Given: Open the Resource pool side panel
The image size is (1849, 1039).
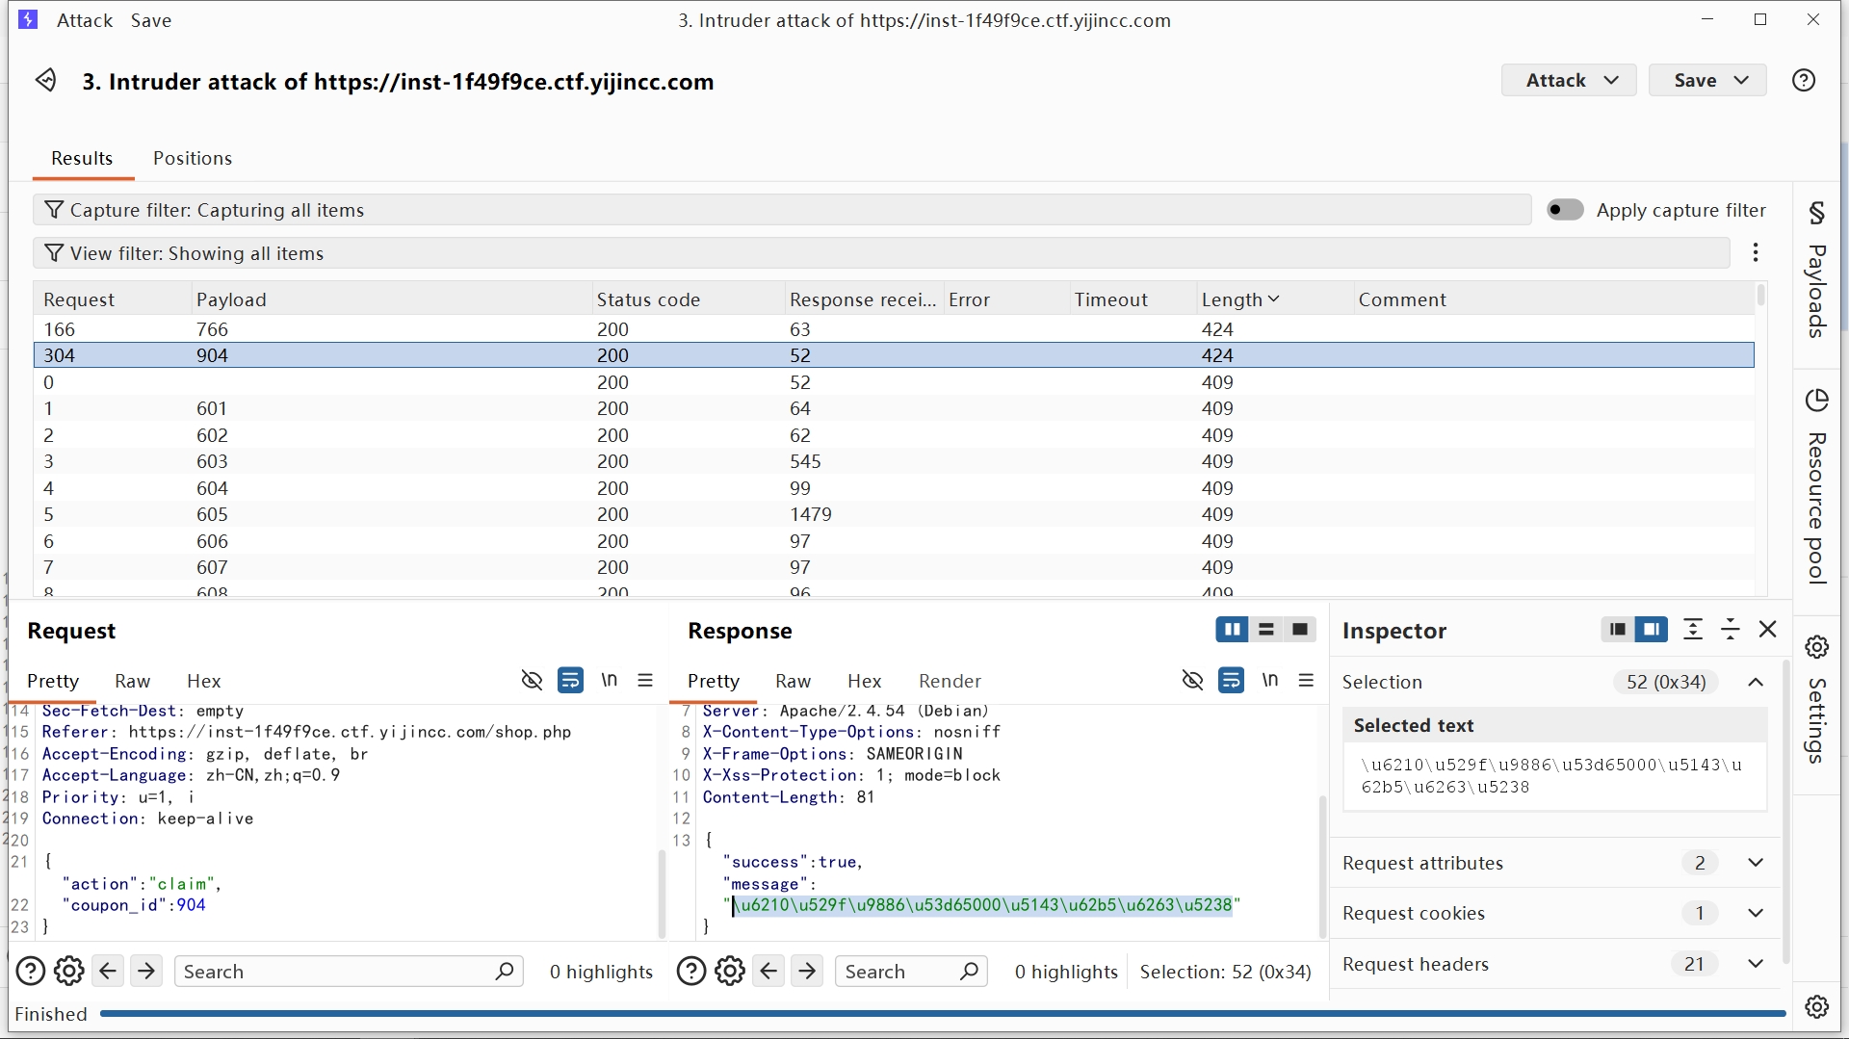Looking at the screenshot, I should coord(1816,486).
